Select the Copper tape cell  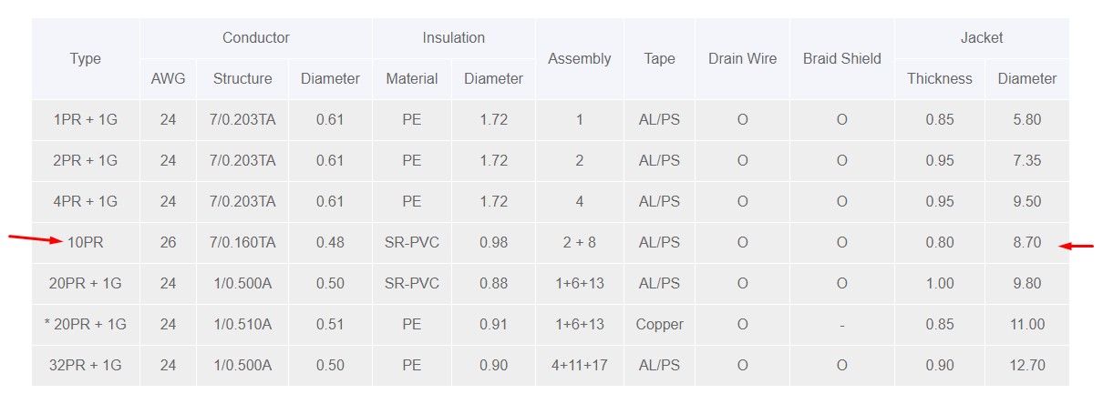pyautogui.click(x=659, y=325)
